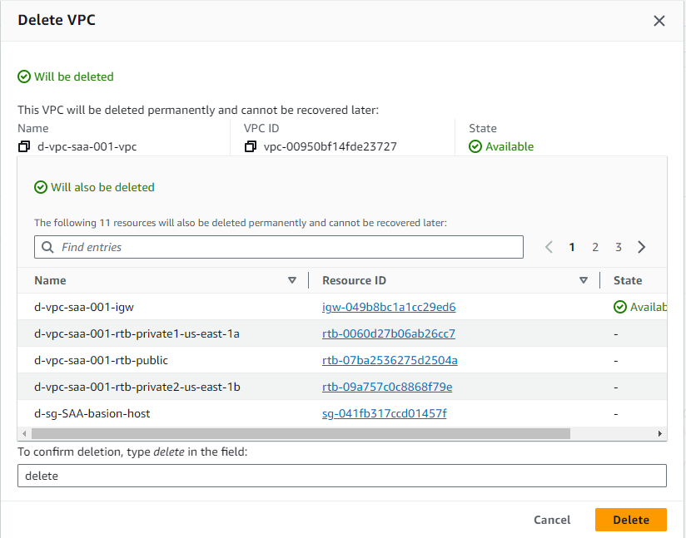Click the delete confirmation text field
The image size is (686, 538).
click(342, 476)
